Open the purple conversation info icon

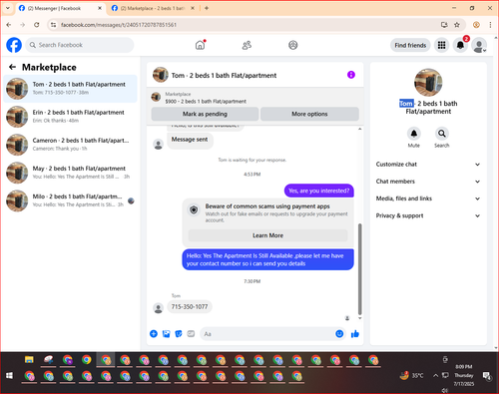click(x=351, y=75)
